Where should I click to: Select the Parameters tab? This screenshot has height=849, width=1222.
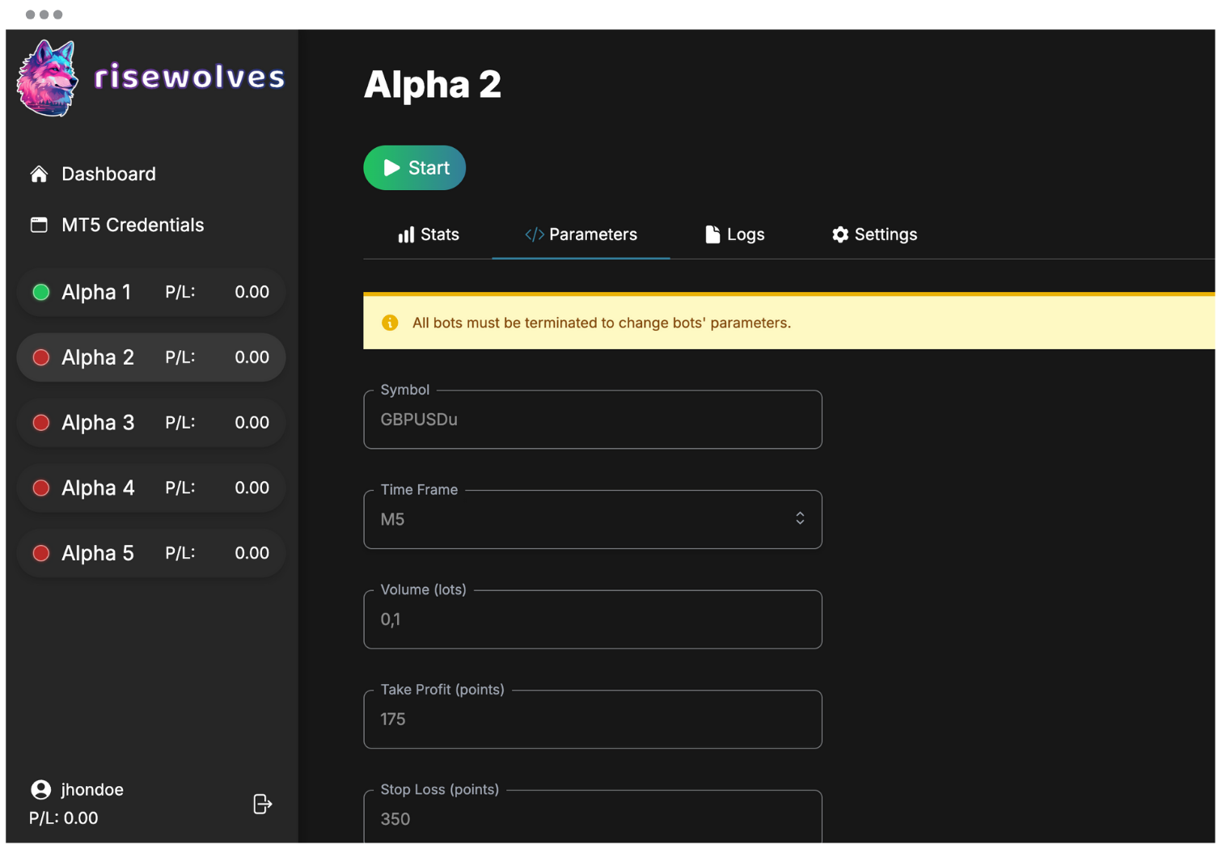(x=581, y=234)
